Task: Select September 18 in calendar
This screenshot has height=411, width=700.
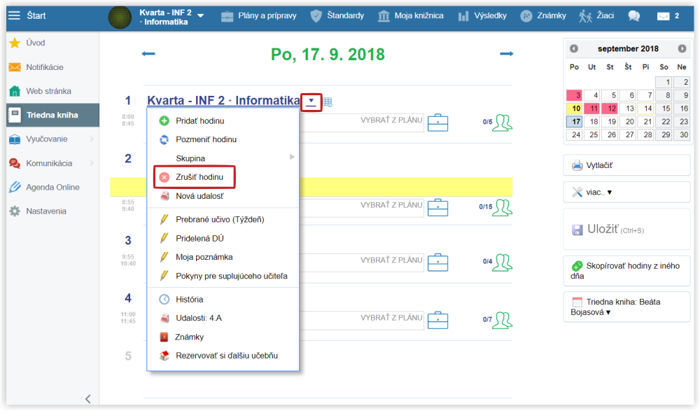Action: (592, 121)
